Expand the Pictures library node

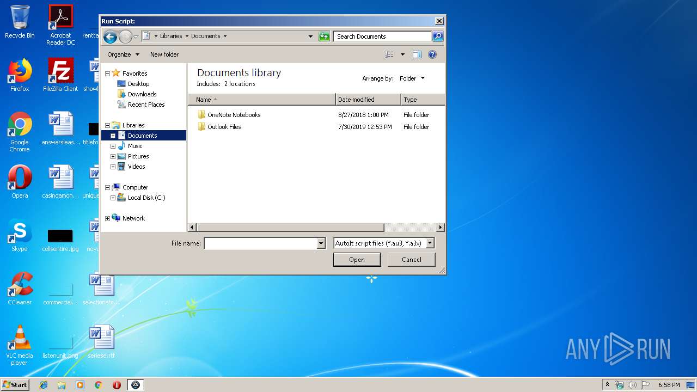113,156
